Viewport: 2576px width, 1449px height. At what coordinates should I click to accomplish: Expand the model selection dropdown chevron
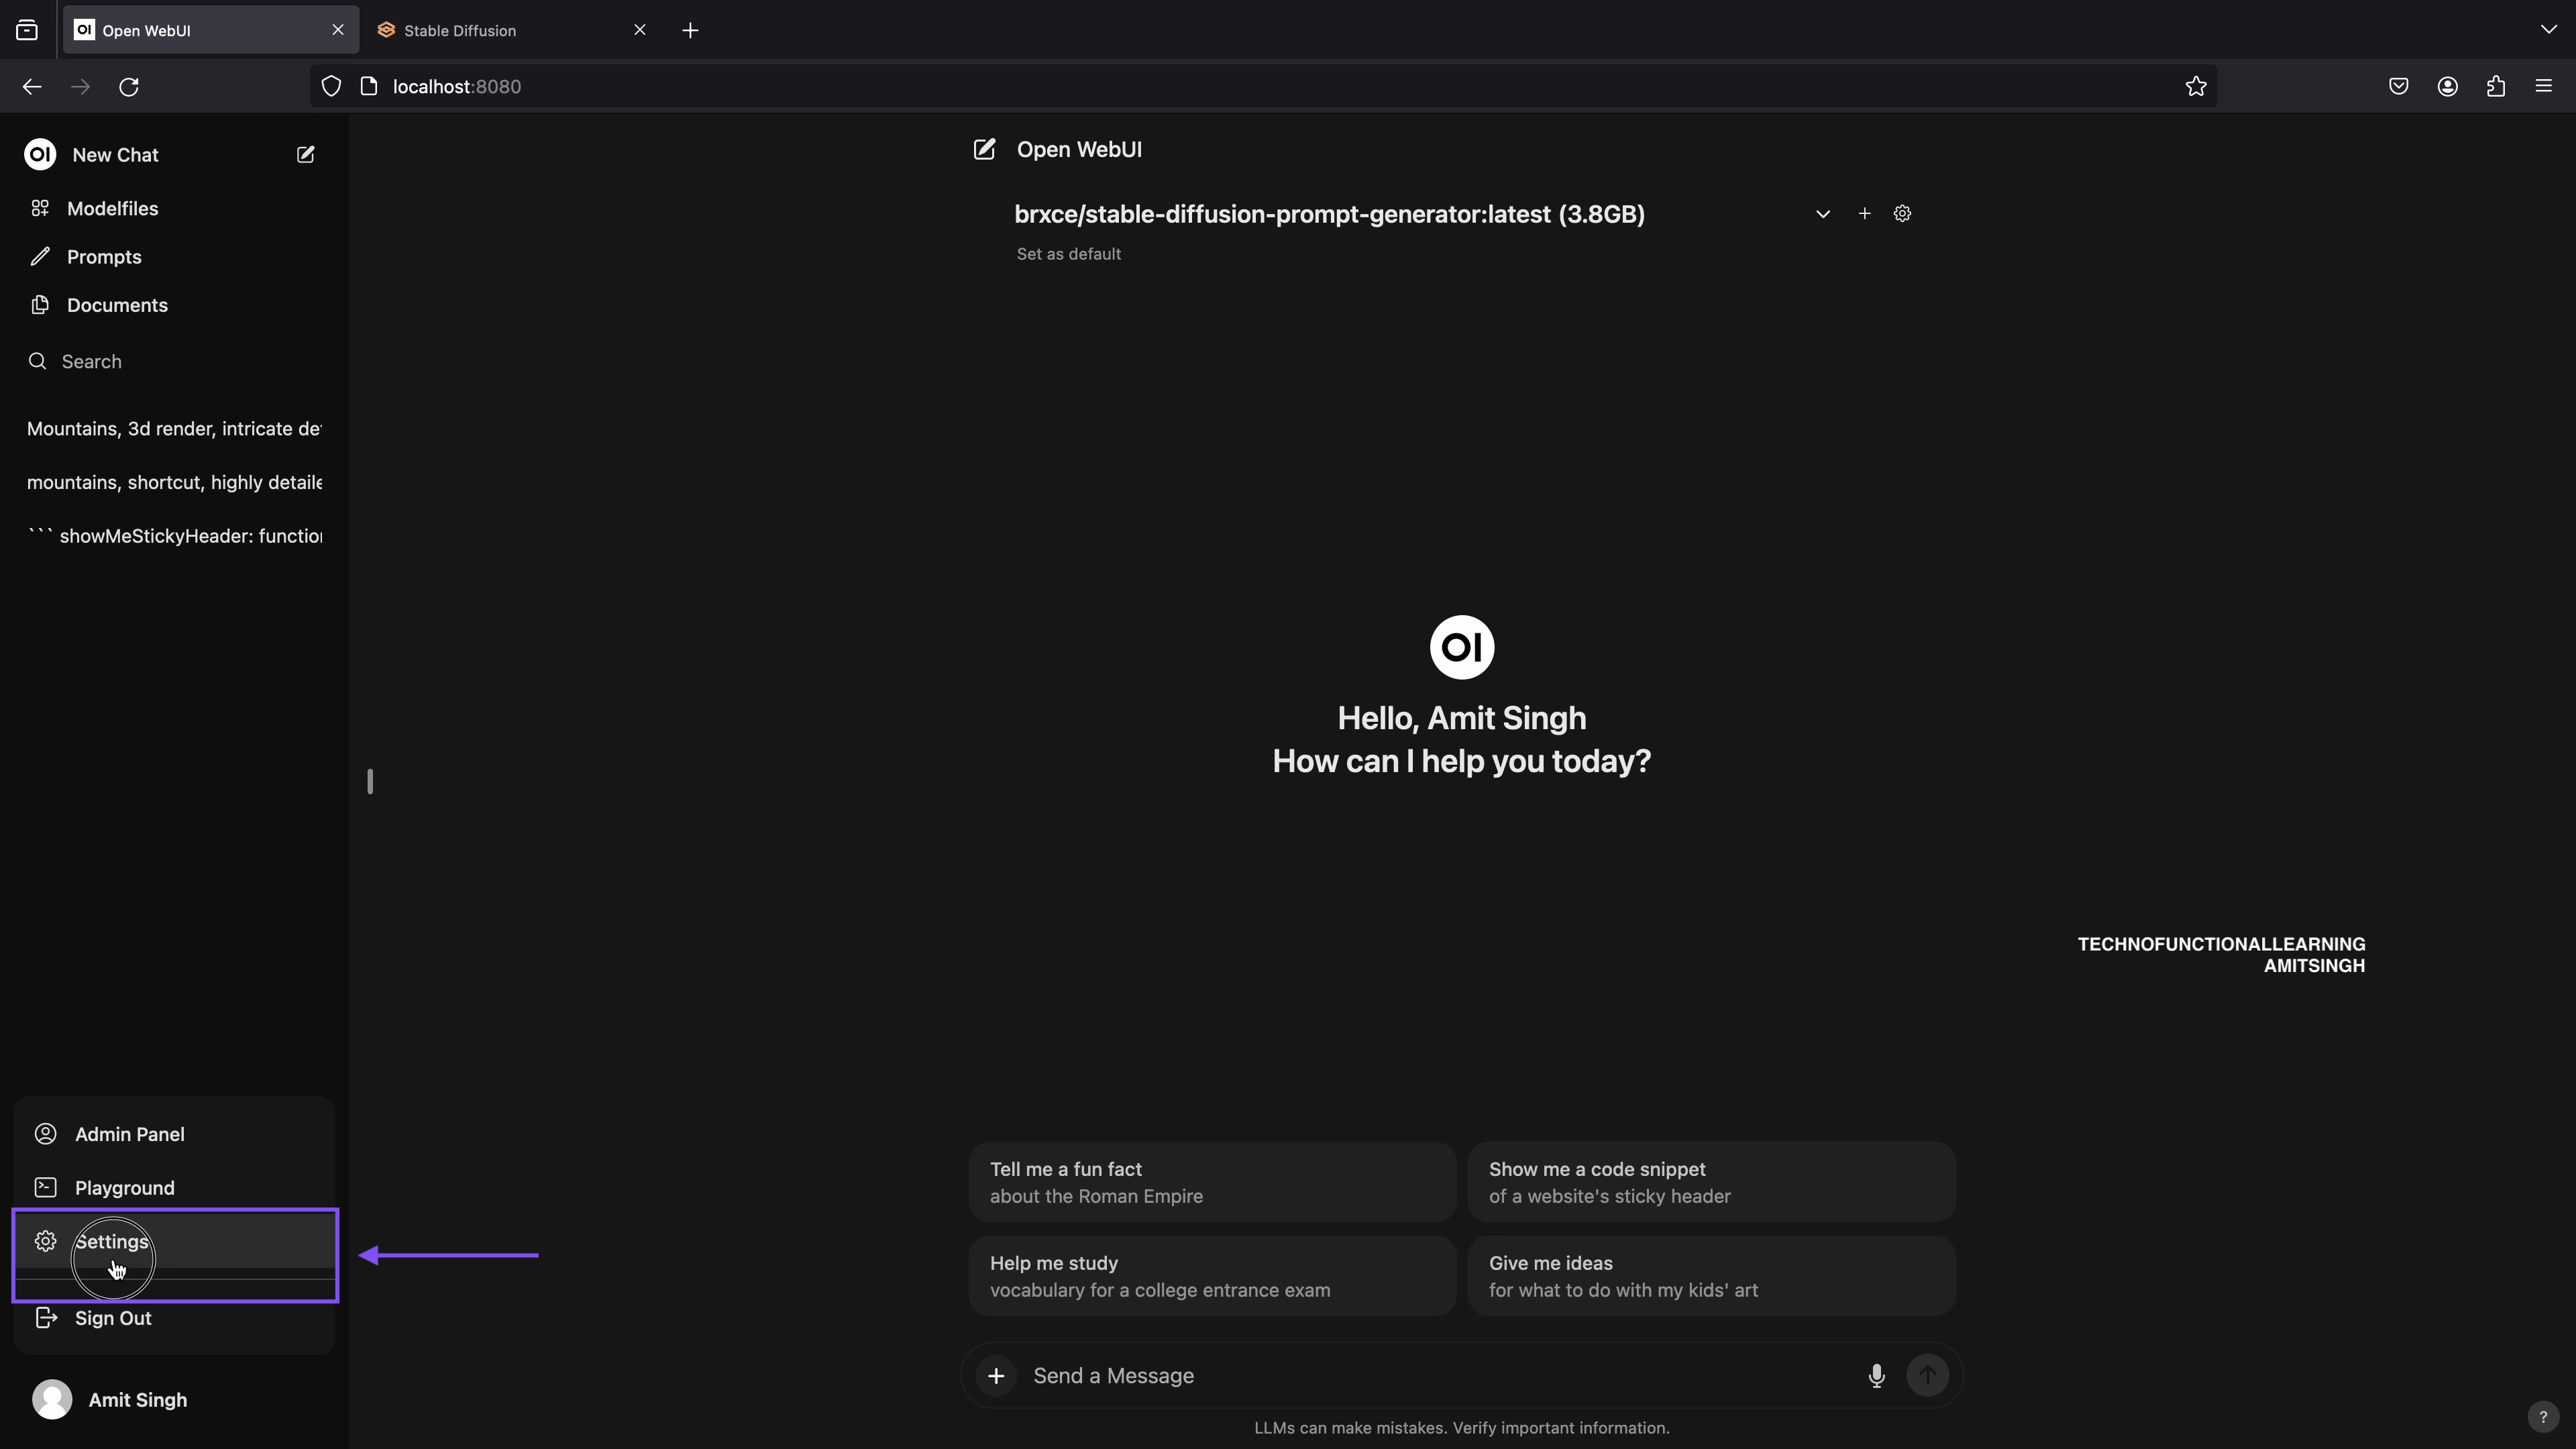click(x=1822, y=214)
